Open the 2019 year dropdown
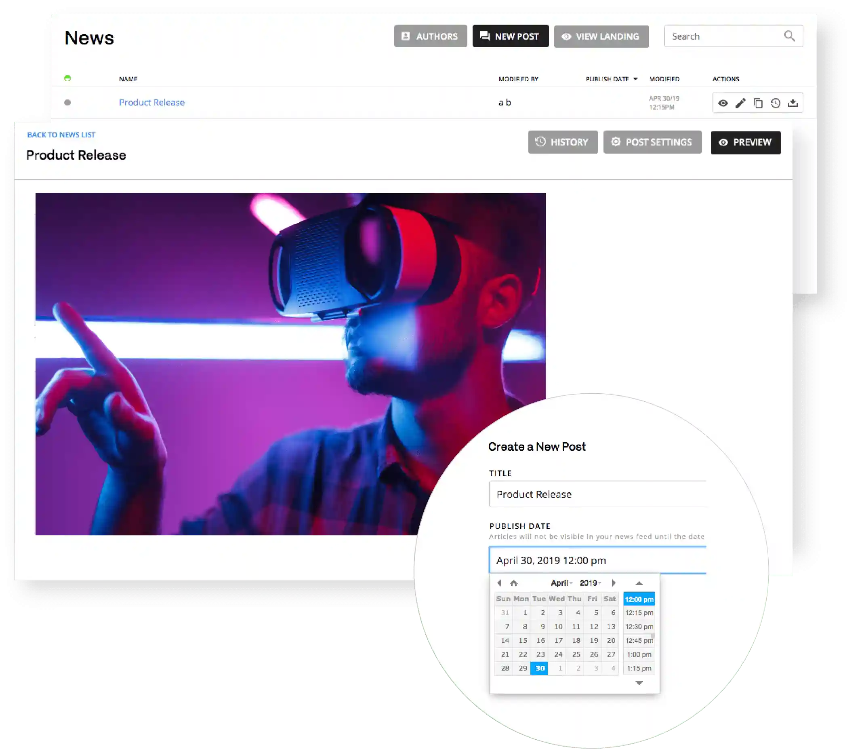862x749 pixels. pos(590,583)
